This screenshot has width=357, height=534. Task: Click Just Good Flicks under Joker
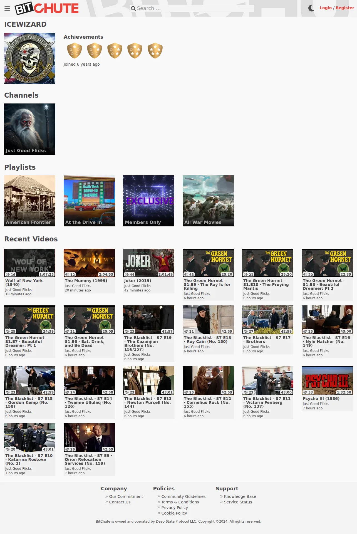tap(137, 286)
